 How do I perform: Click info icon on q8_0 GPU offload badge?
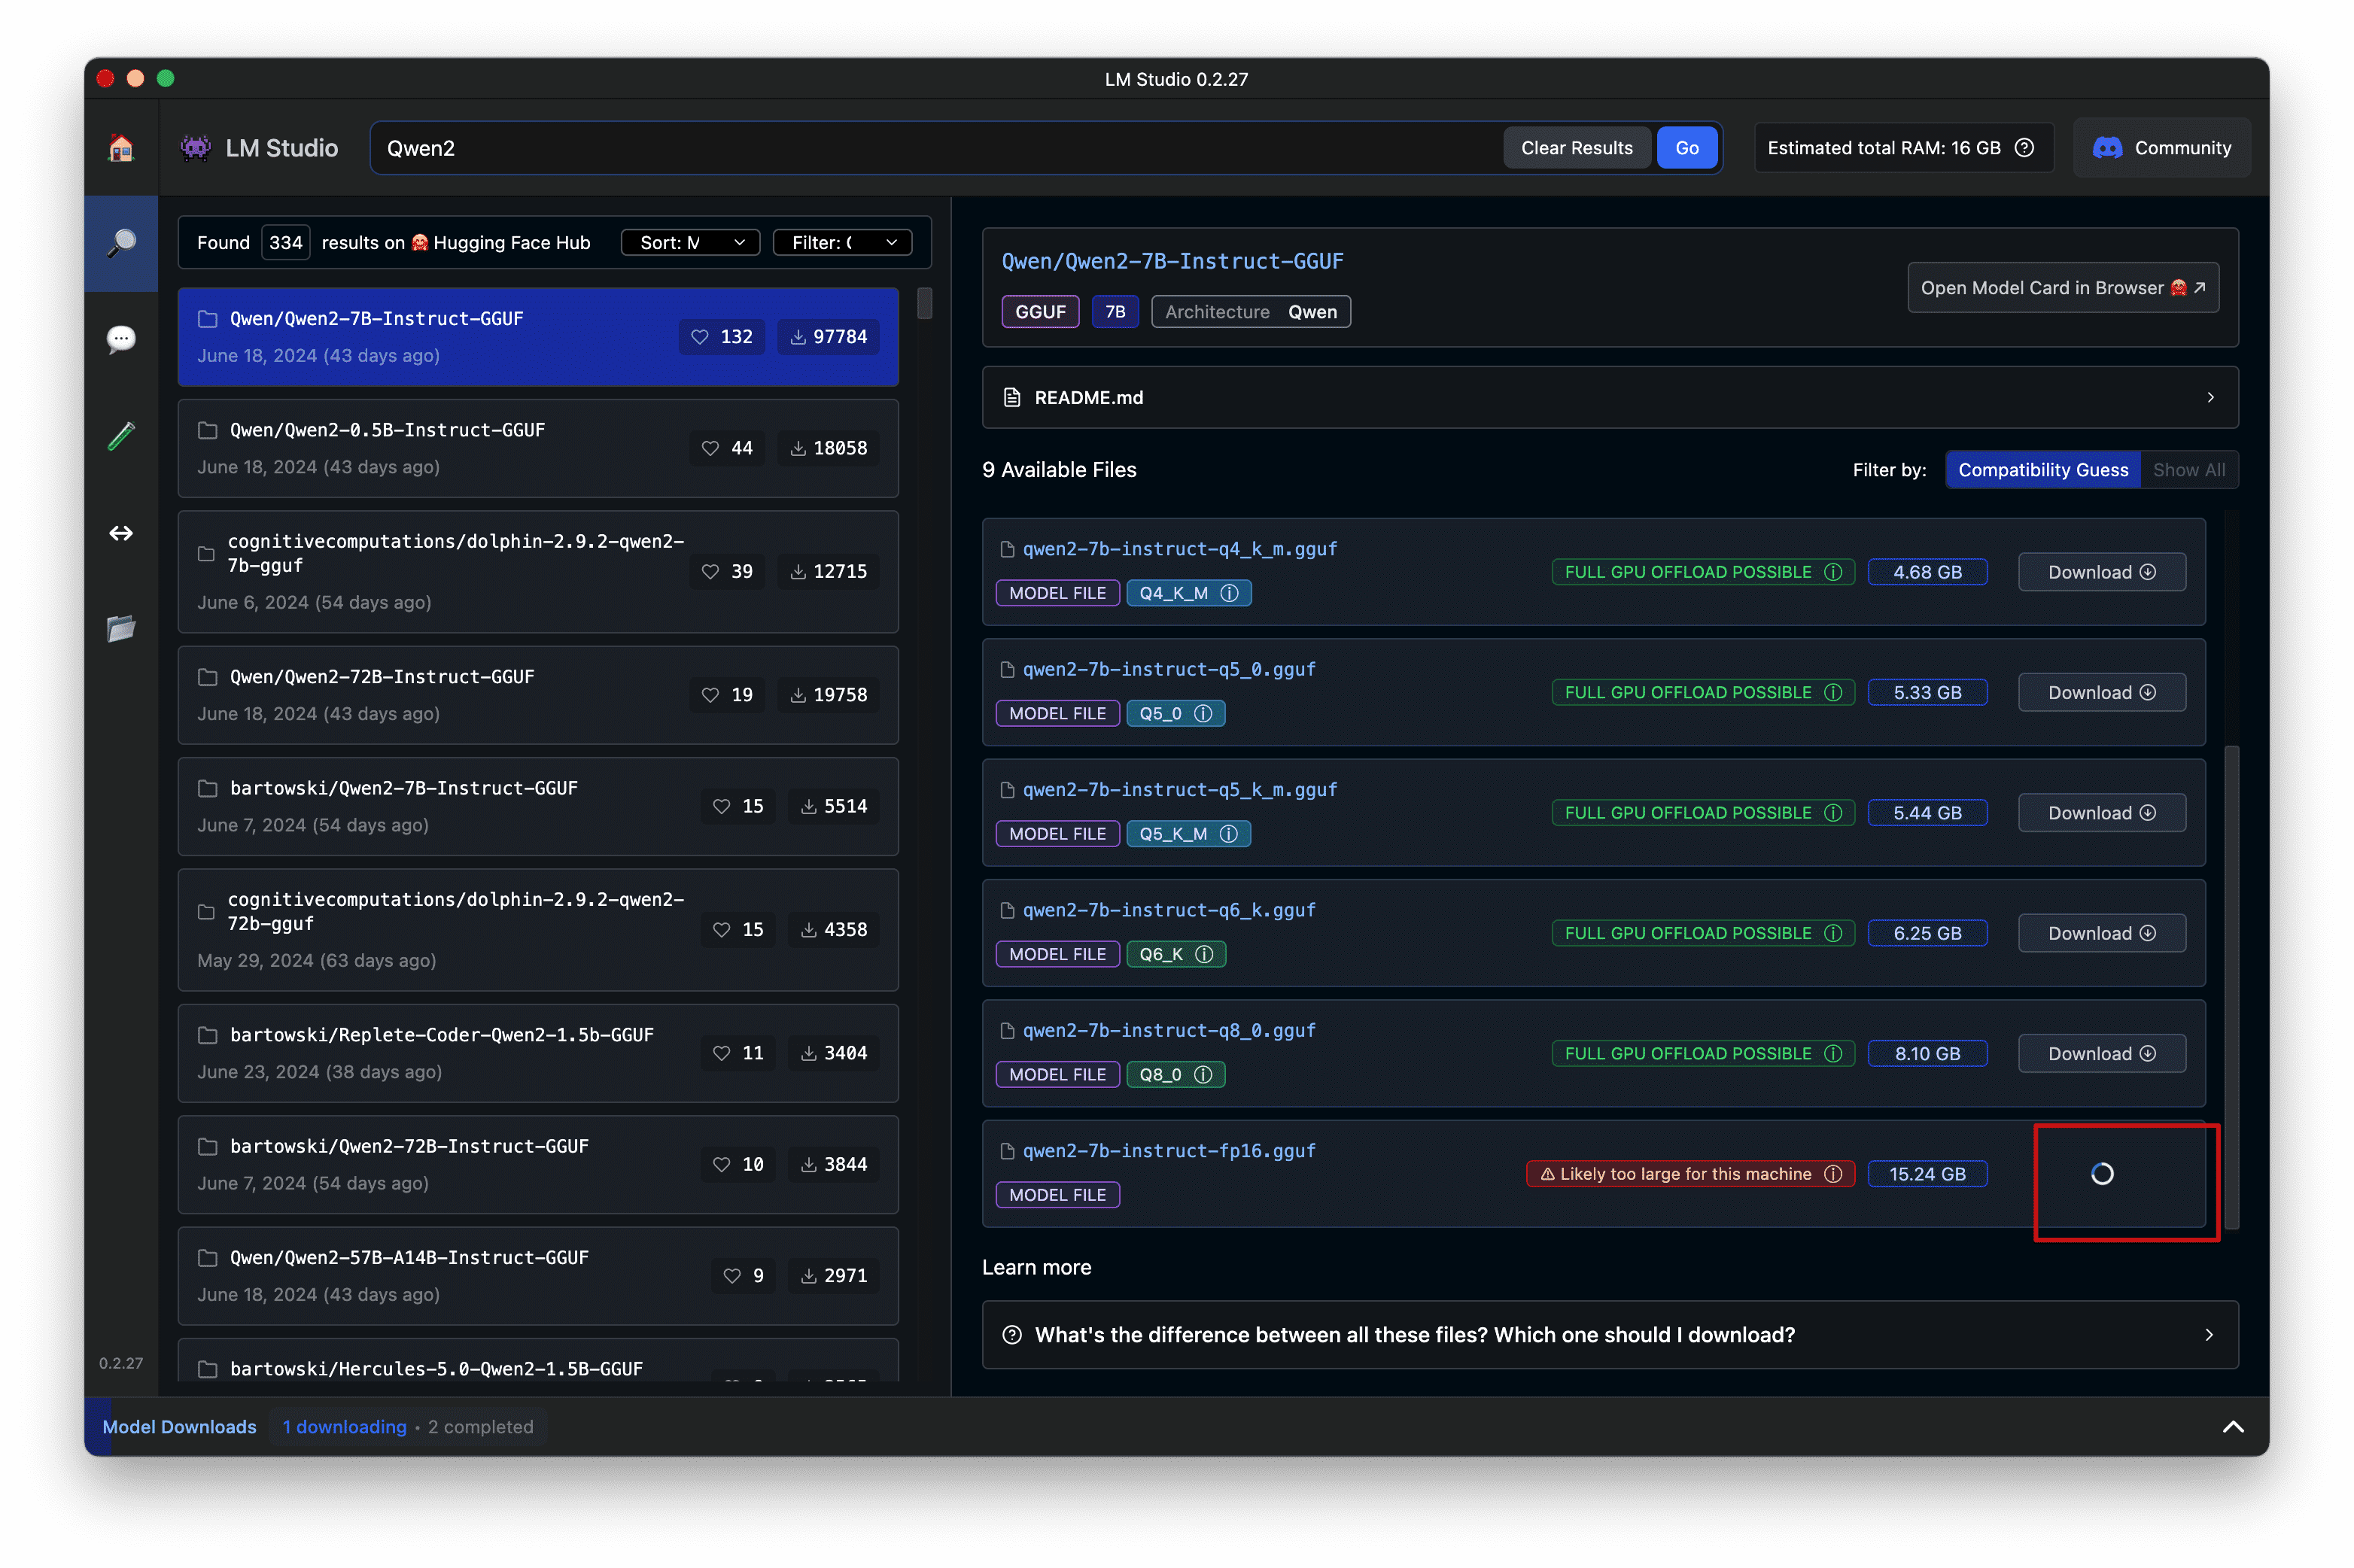point(1833,1053)
